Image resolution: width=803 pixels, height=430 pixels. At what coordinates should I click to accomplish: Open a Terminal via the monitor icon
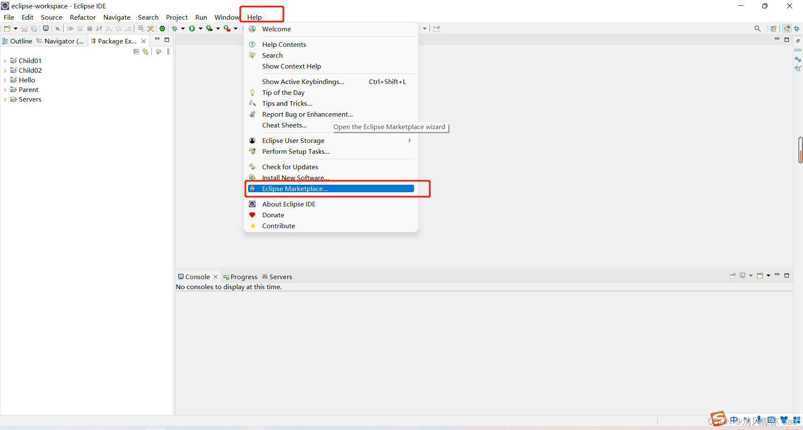pos(46,28)
